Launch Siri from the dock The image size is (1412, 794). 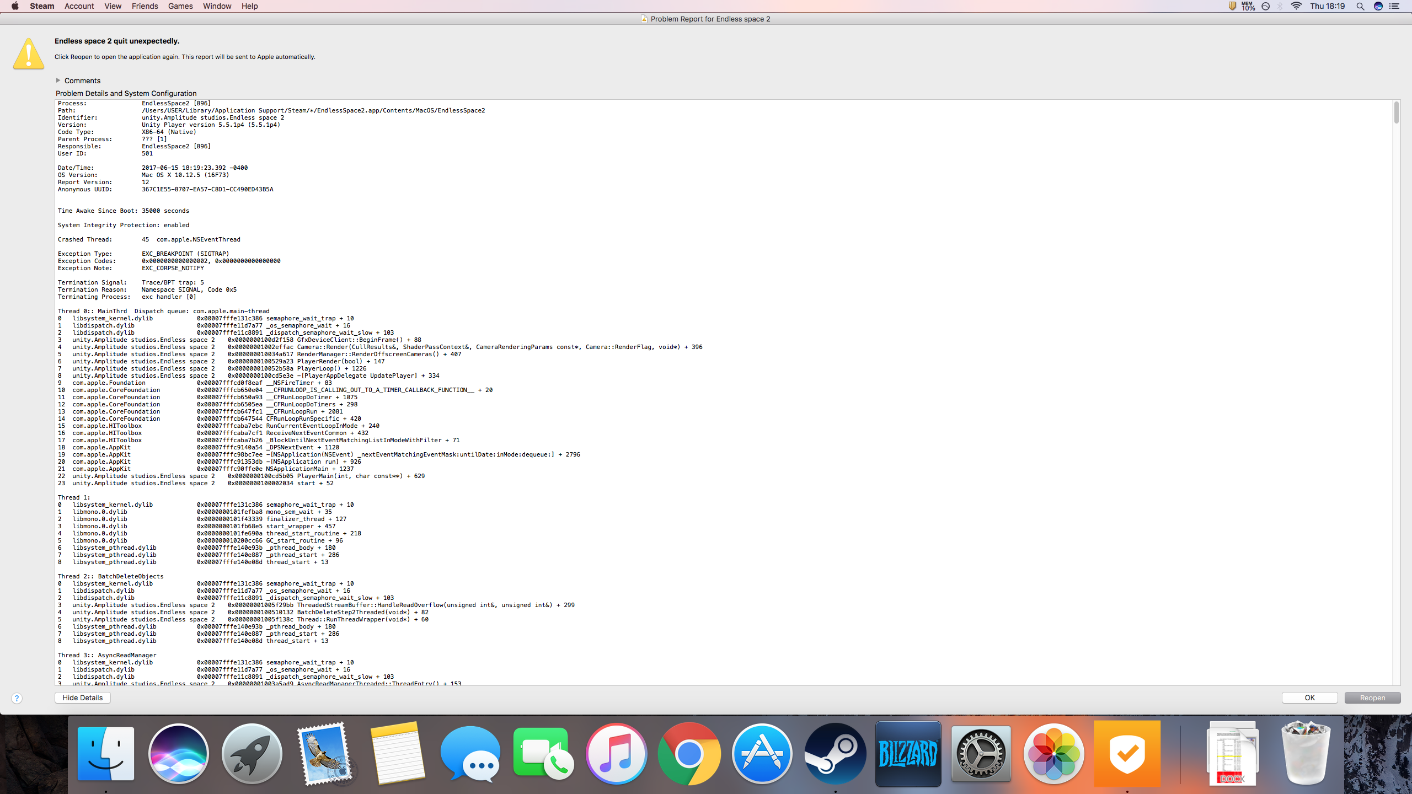[x=179, y=754]
